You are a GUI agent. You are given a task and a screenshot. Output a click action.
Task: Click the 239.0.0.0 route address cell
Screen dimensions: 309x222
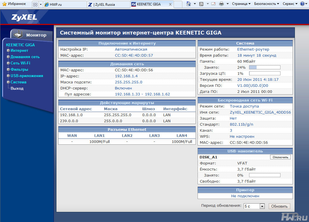(69, 121)
